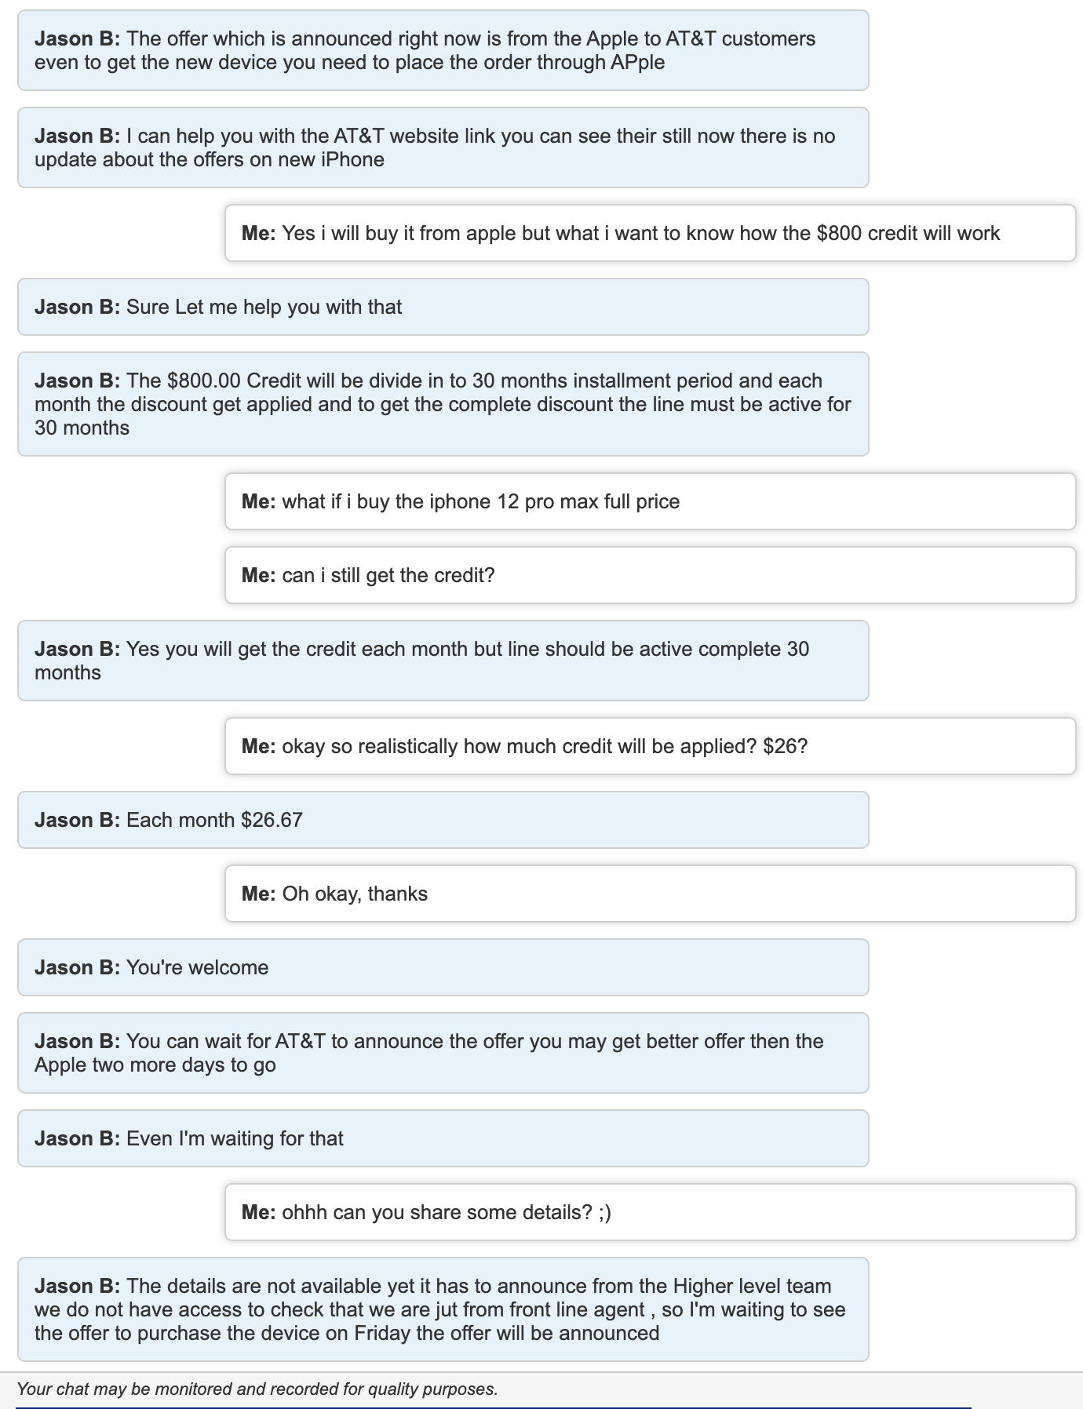Select Jason's 'Yes you will get the credit' reply
Viewport: 1083px width, 1409px height.
(x=443, y=661)
